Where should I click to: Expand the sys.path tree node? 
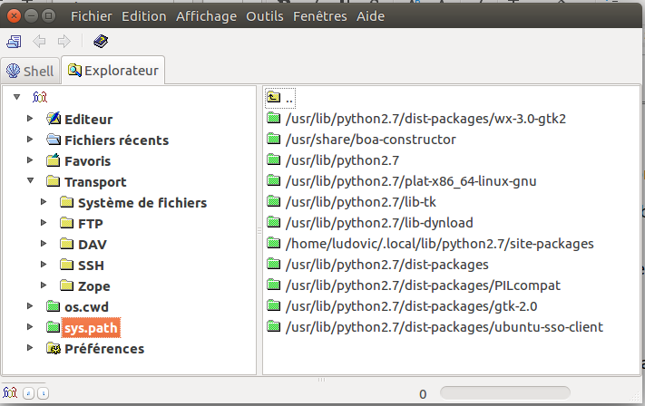[x=31, y=327]
